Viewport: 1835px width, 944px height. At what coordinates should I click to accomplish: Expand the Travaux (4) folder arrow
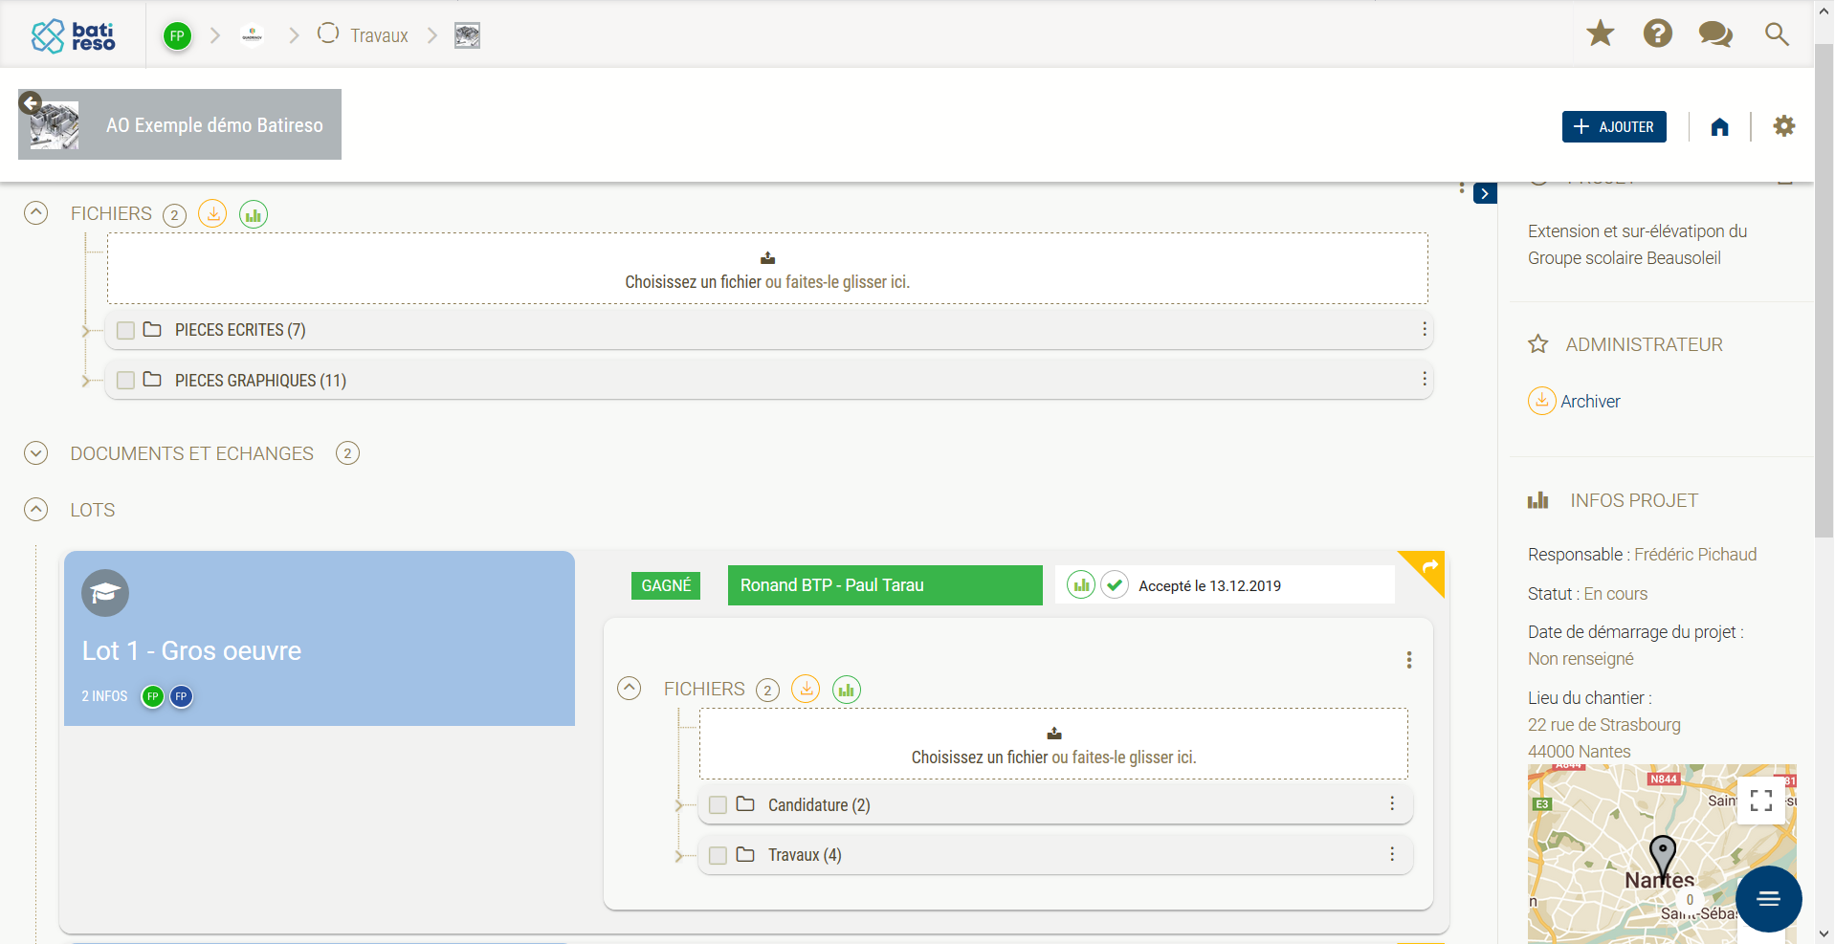pos(679,856)
